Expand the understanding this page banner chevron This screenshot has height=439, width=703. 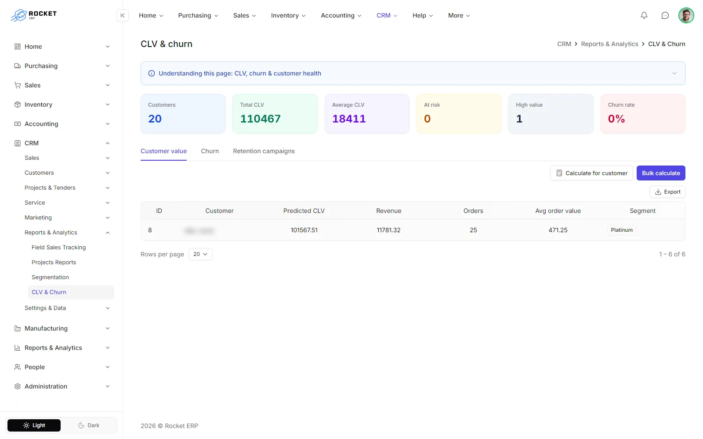coord(674,73)
